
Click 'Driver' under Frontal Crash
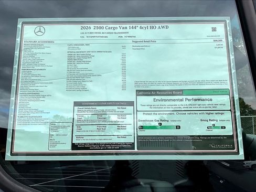coord(100,116)
